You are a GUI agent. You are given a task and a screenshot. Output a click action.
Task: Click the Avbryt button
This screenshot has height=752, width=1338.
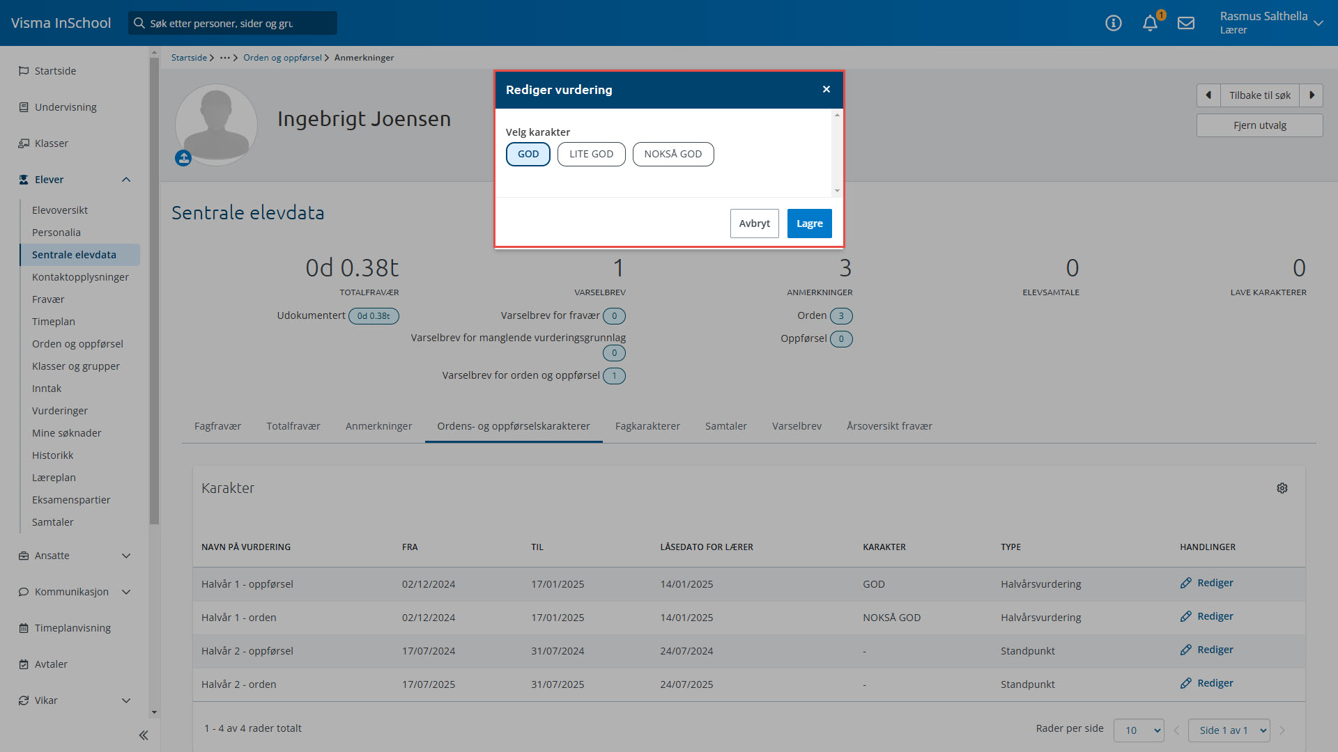click(754, 224)
